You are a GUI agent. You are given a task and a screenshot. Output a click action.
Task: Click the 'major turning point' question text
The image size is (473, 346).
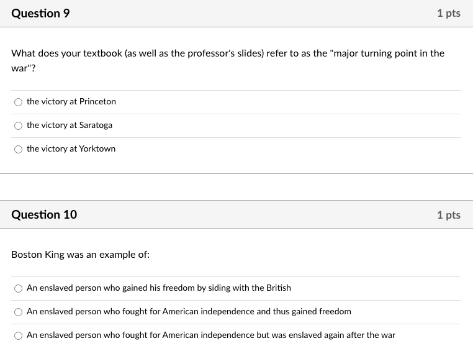(x=228, y=53)
